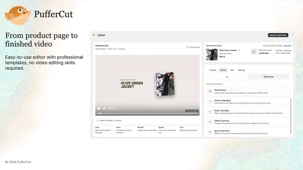Image resolution: width=303 pixels, height=170 pixels.
Task: Click the partners-demo store name
Action: click(225, 54)
